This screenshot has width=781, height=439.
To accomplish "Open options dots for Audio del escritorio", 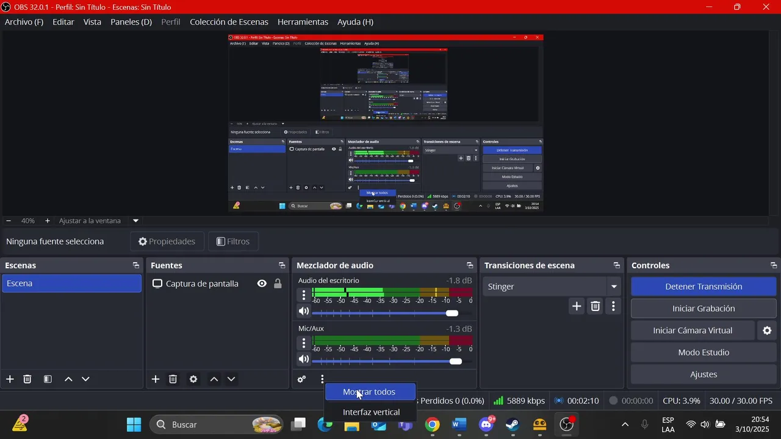I will (304, 294).
